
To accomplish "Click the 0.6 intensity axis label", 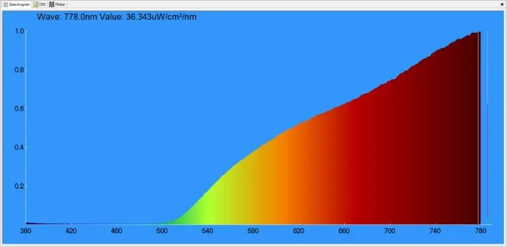I will click(19, 109).
